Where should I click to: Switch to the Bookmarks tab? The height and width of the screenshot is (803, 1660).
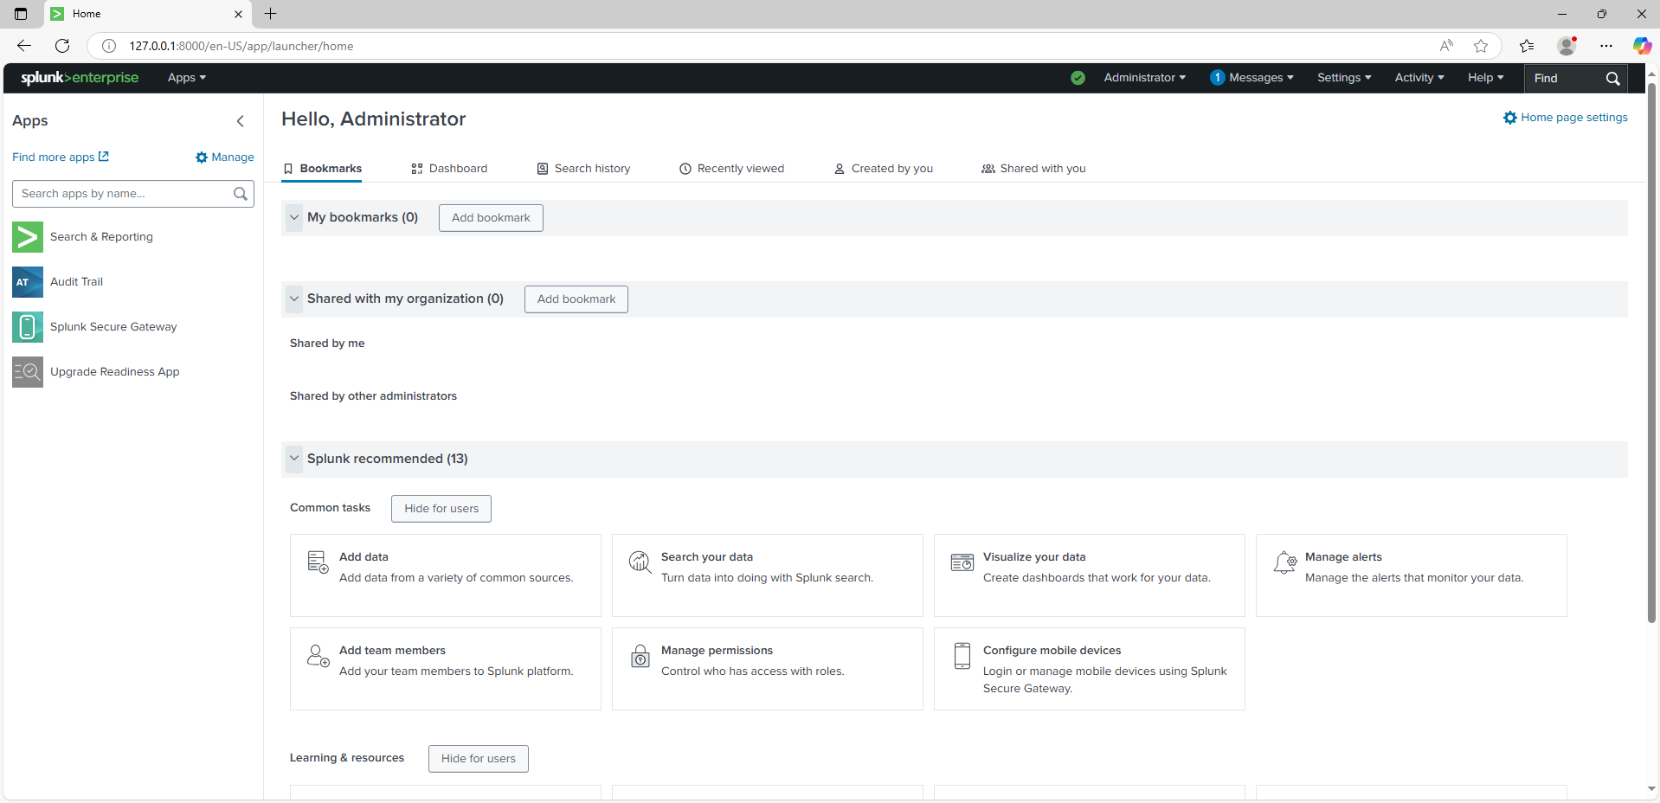coord(322,169)
